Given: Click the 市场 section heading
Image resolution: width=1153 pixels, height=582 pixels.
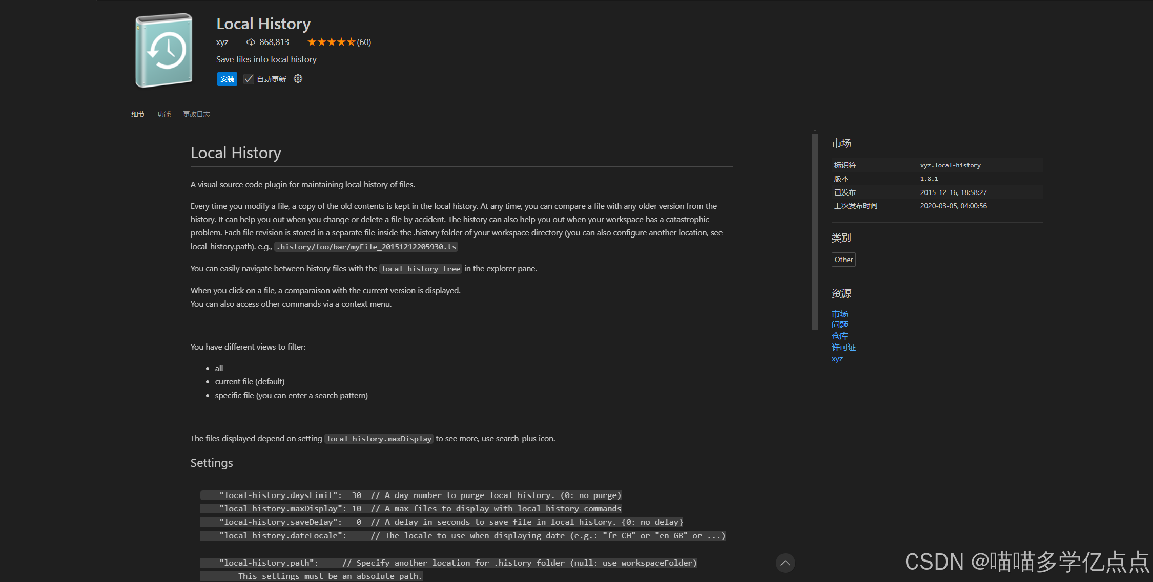Looking at the screenshot, I should [x=841, y=143].
